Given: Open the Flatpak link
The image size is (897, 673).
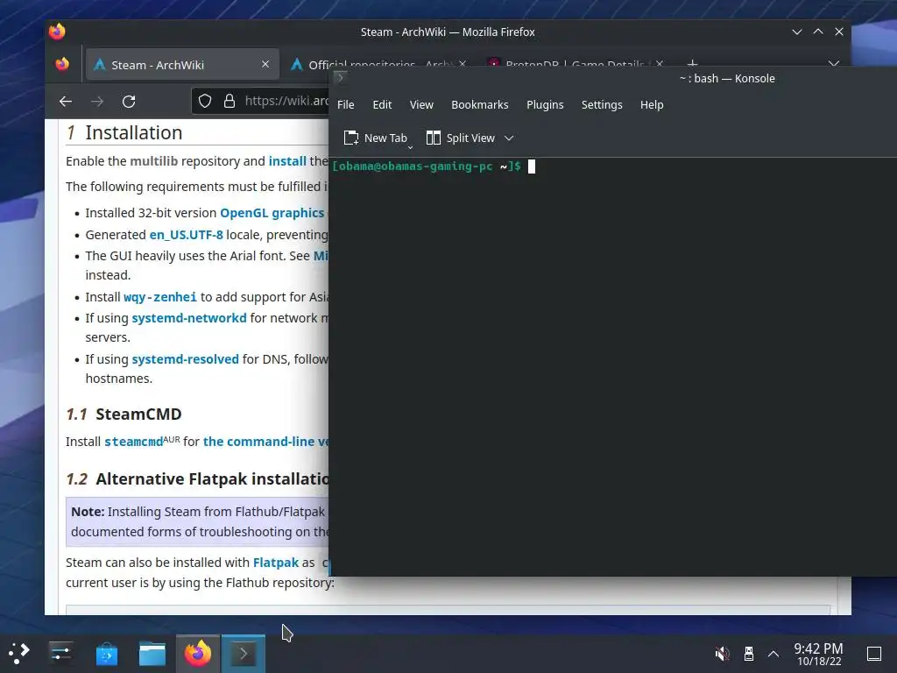Looking at the screenshot, I should point(276,563).
